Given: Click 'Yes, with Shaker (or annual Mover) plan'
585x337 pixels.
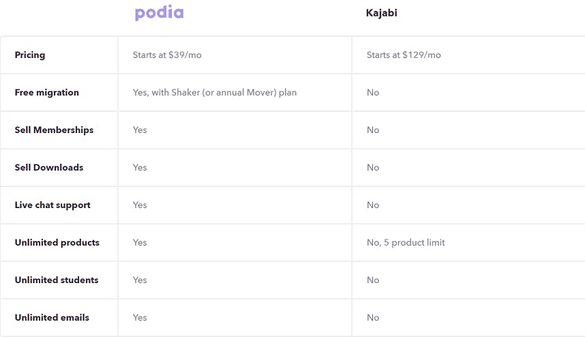Looking at the screenshot, I should click(215, 93).
